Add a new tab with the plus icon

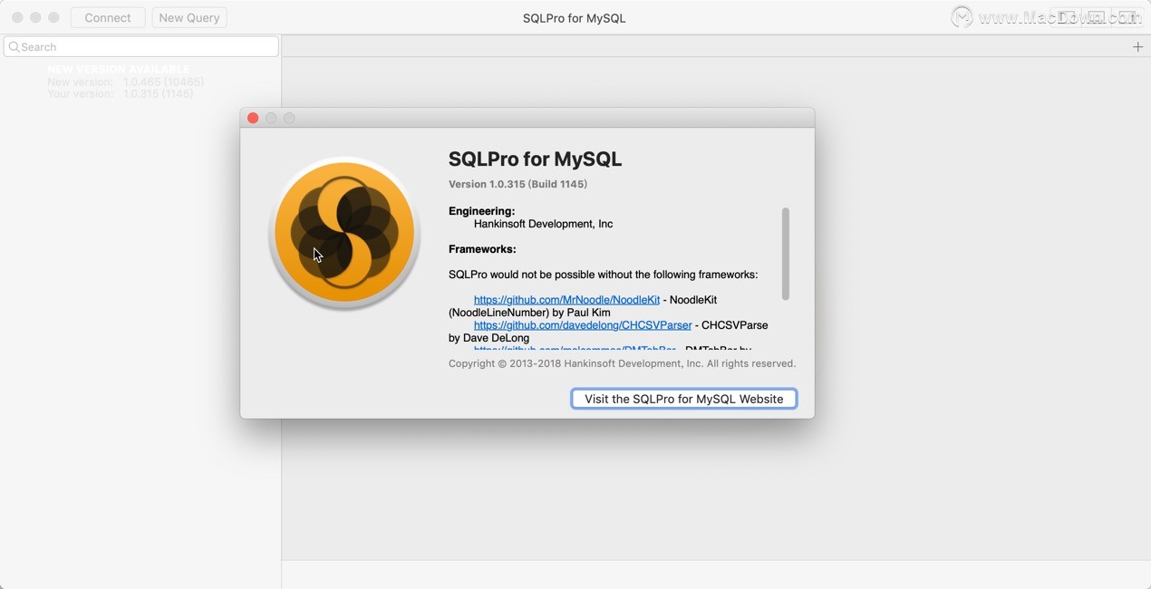click(x=1137, y=47)
